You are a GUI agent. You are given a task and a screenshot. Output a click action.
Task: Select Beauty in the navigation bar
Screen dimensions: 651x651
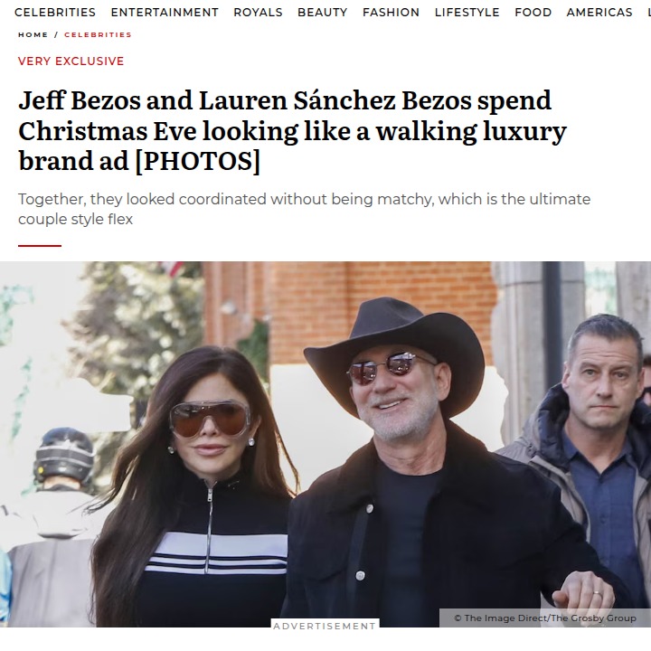[322, 13]
